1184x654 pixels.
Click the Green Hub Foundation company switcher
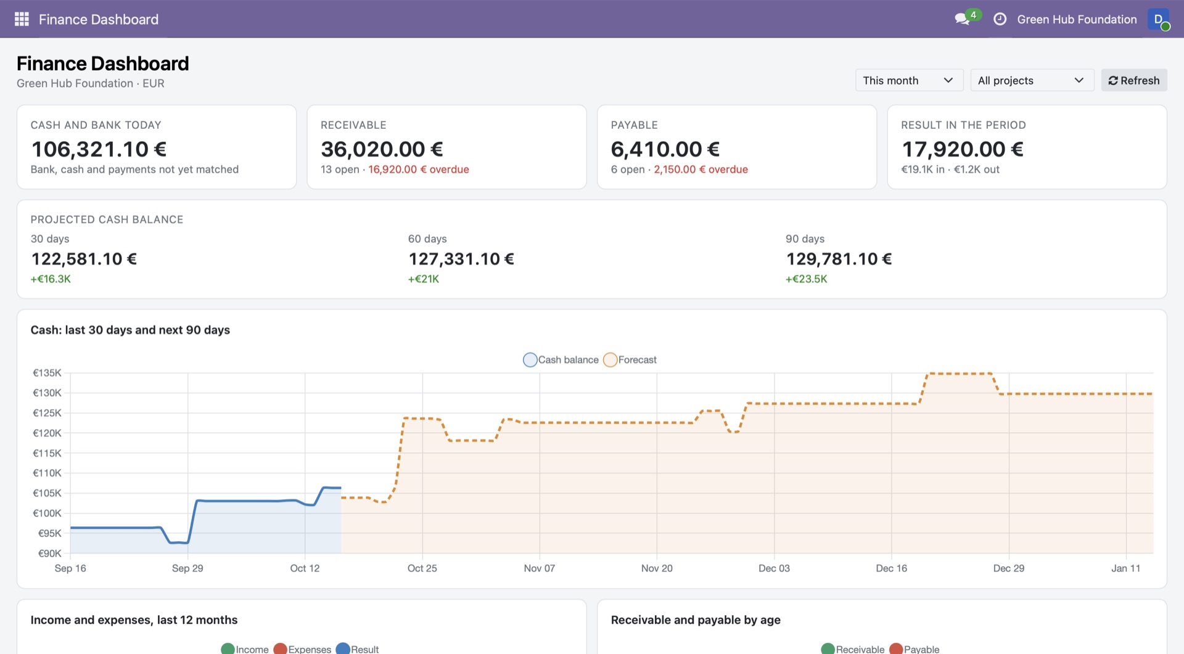(1077, 19)
